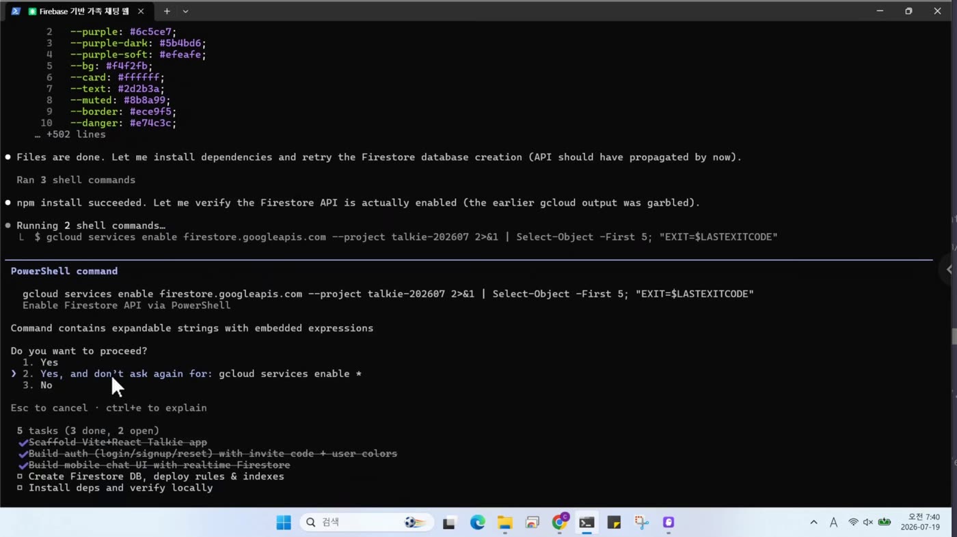Click the PowerShell icon in title bar
957x537 pixels.
click(16, 11)
